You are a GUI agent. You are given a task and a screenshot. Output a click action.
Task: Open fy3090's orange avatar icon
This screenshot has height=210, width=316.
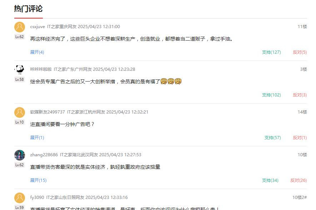pos(20,198)
